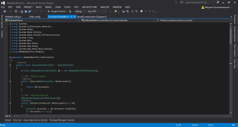Toggle the pin on the AccountsController.cs tab
This screenshot has width=238, height=127.
coord(71,17)
